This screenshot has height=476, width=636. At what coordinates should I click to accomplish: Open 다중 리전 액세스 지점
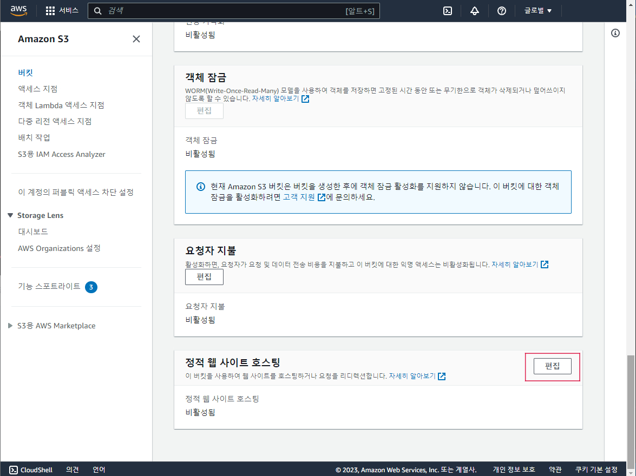click(55, 121)
